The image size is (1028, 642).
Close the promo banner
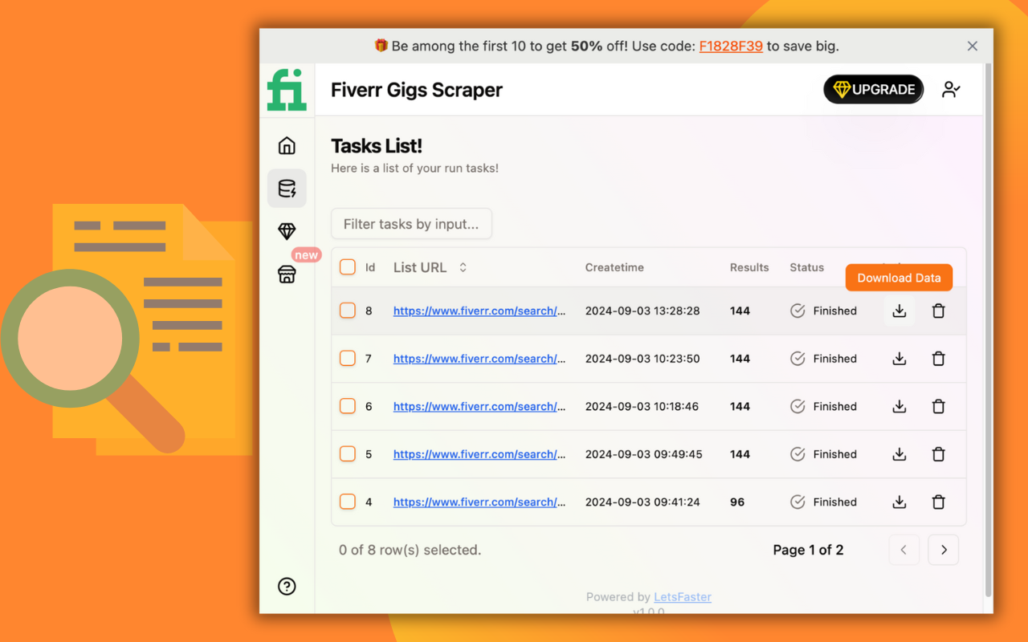click(973, 46)
